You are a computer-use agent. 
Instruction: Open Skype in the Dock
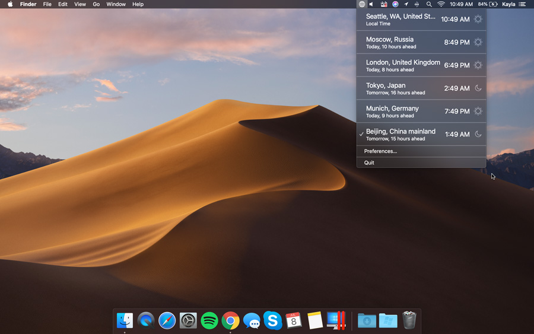(x=272, y=321)
